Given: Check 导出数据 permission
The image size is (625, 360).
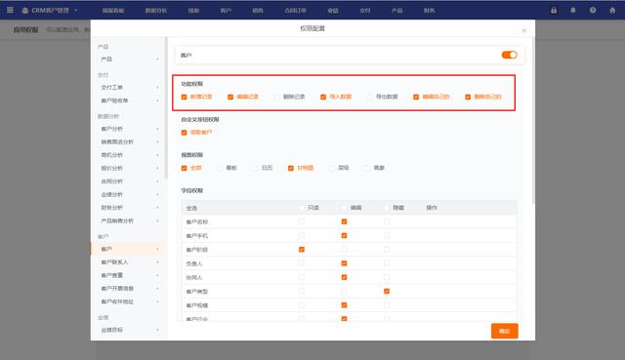Looking at the screenshot, I should click(x=369, y=97).
